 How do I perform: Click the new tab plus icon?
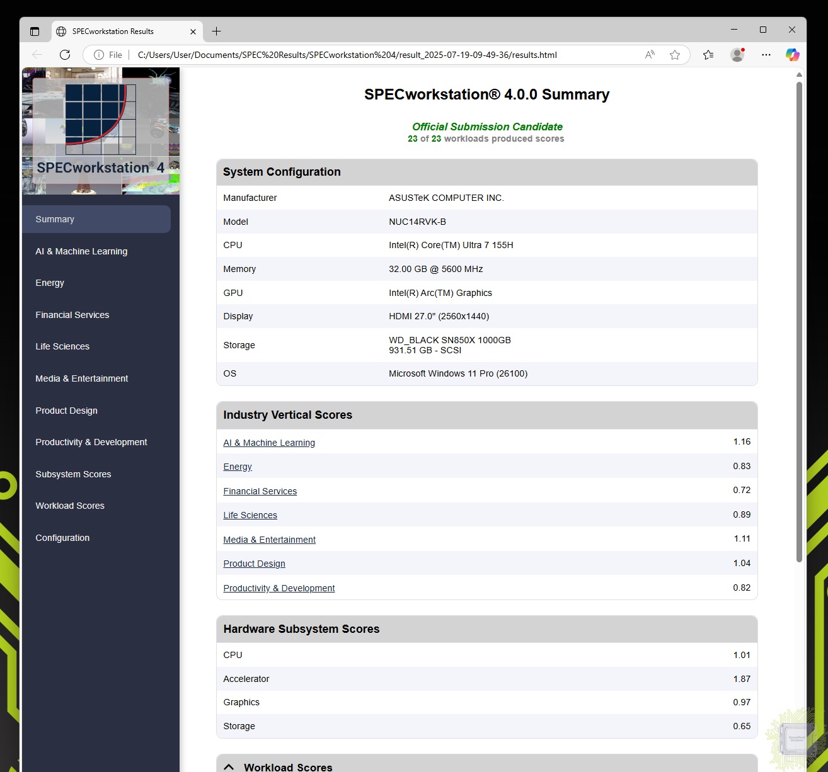(216, 31)
